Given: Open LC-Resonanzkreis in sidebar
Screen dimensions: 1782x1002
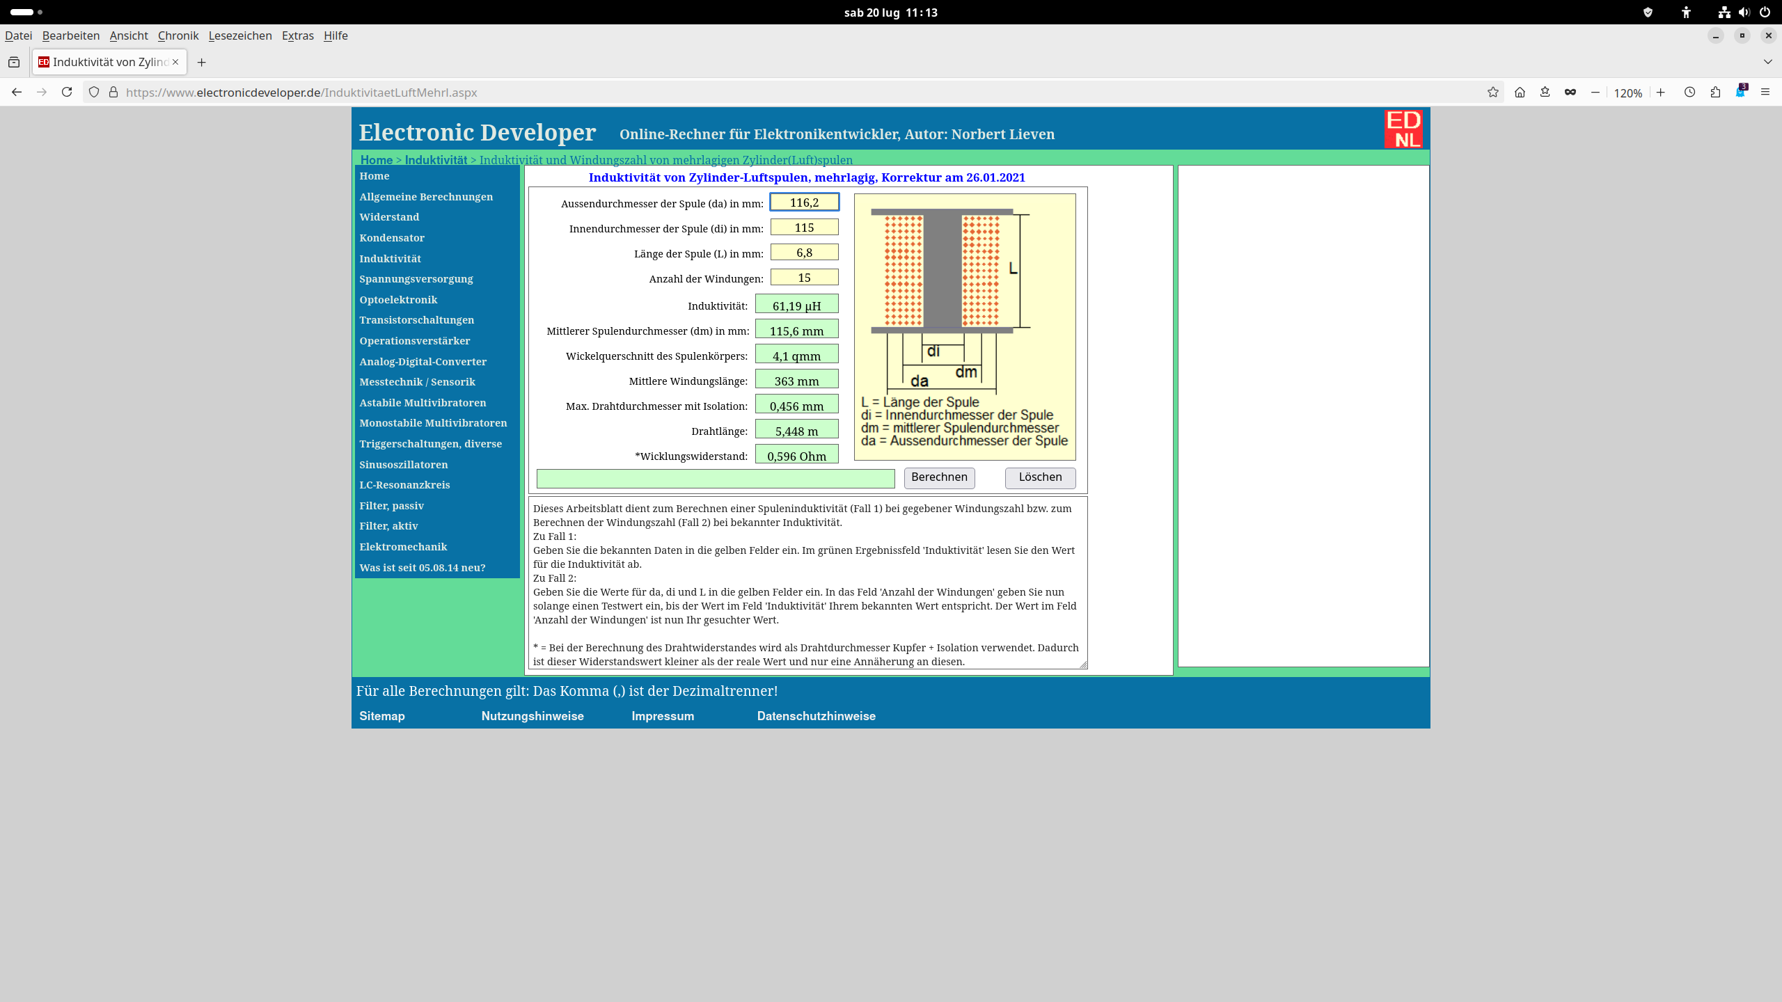Looking at the screenshot, I should click(x=404, y=485).
